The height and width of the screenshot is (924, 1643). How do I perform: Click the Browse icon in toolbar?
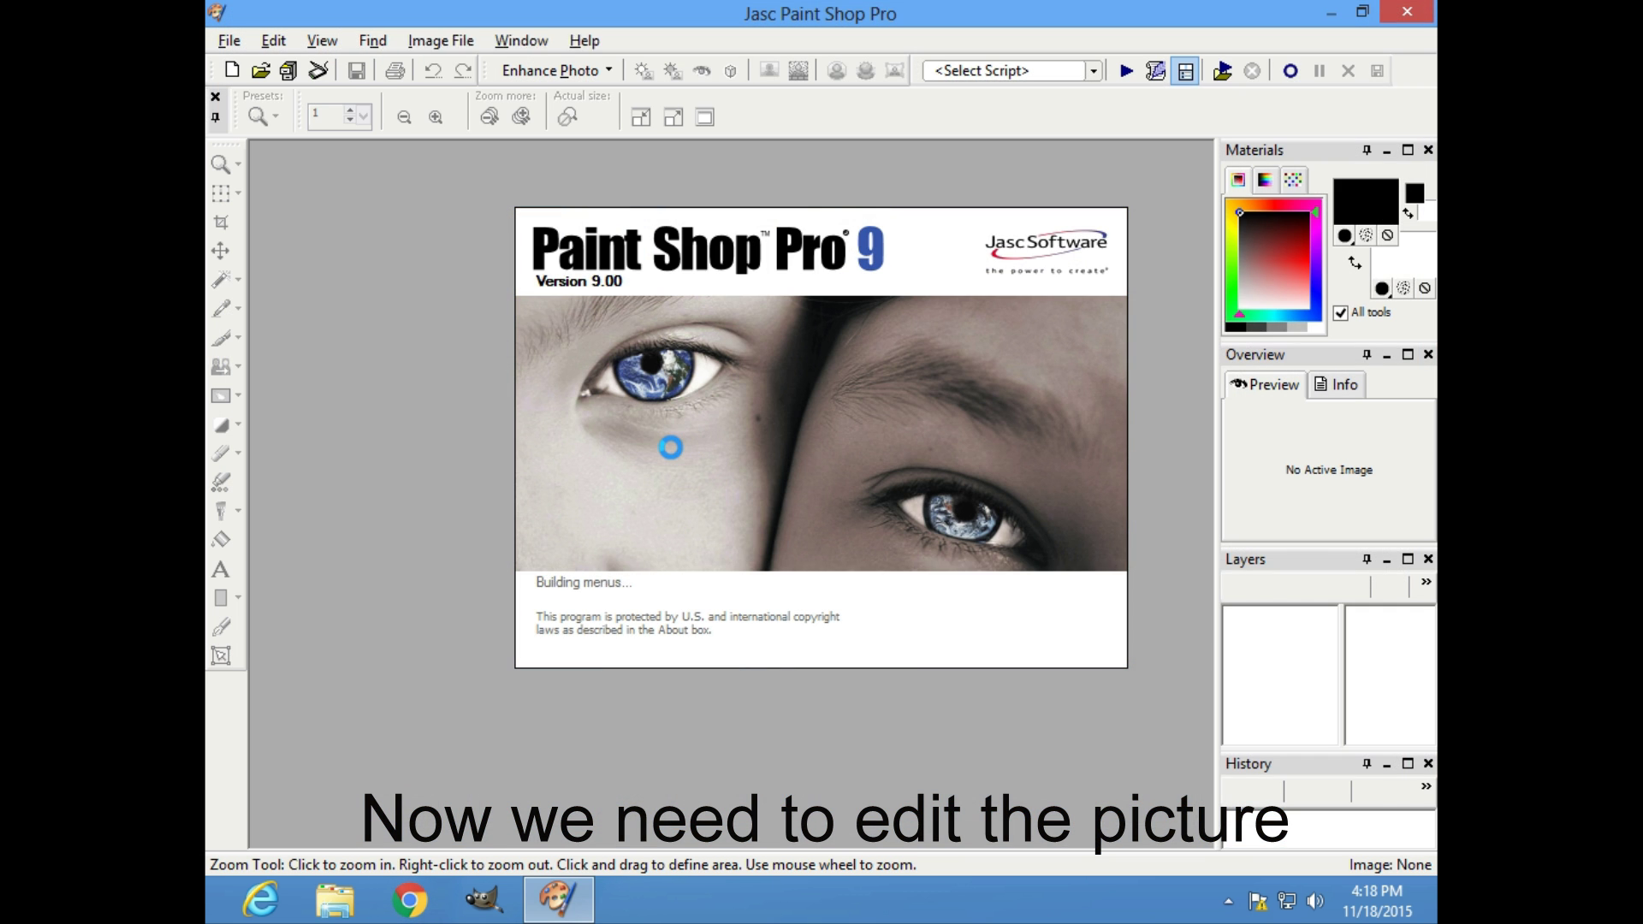pyautogui.click(x=289, y=71)
